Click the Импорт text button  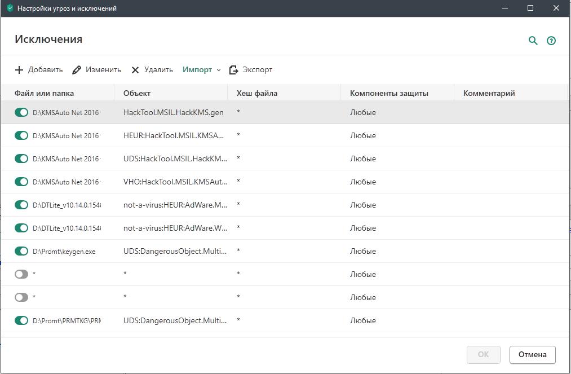click(x=197, y=70)
